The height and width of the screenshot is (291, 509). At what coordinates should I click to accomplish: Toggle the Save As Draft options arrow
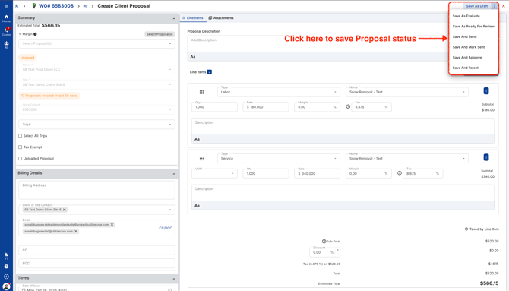click(x=495, y=6)
